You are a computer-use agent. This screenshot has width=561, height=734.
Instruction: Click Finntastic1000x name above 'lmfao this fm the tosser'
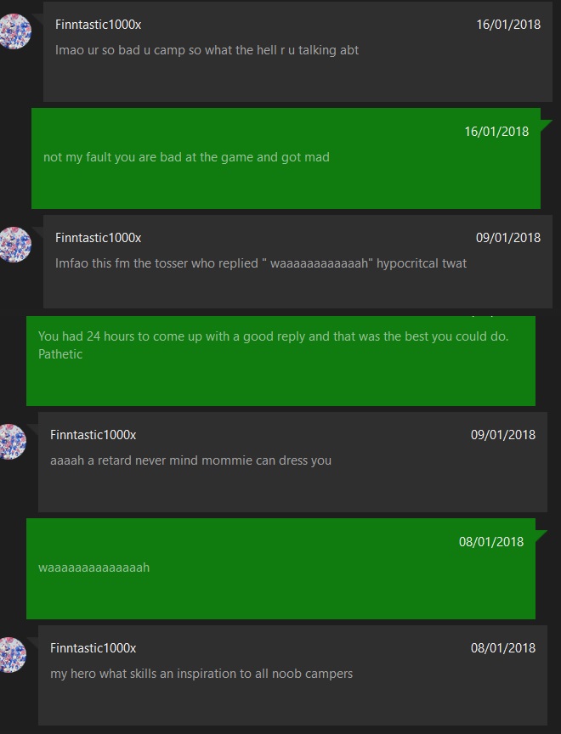point(98,238)
